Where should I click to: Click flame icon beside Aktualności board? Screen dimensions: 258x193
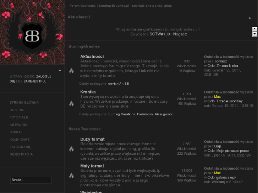point(71,70)
